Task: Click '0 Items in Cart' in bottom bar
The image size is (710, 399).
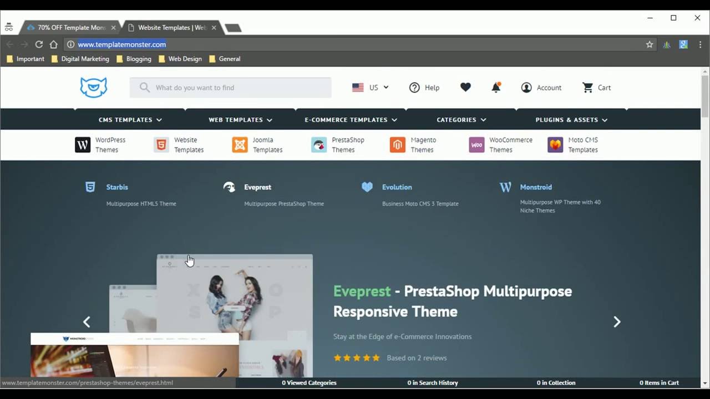Action: (x=659, y=383)
